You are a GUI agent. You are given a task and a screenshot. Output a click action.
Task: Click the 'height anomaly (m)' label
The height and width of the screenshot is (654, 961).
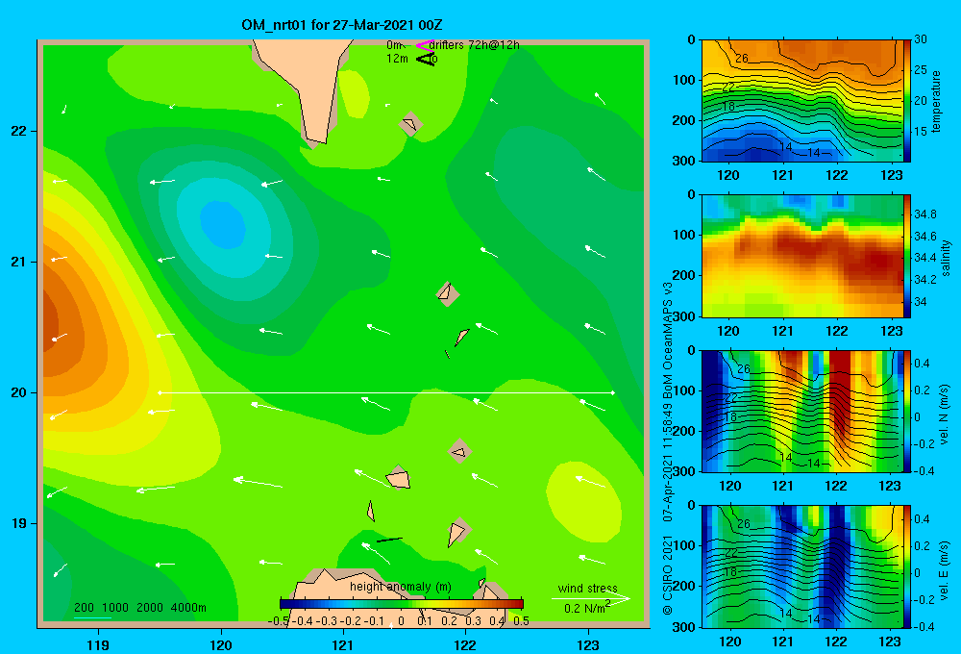pos(401,587)
